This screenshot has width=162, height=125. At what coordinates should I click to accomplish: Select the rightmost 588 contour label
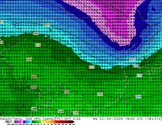click(x=76, y=112)
